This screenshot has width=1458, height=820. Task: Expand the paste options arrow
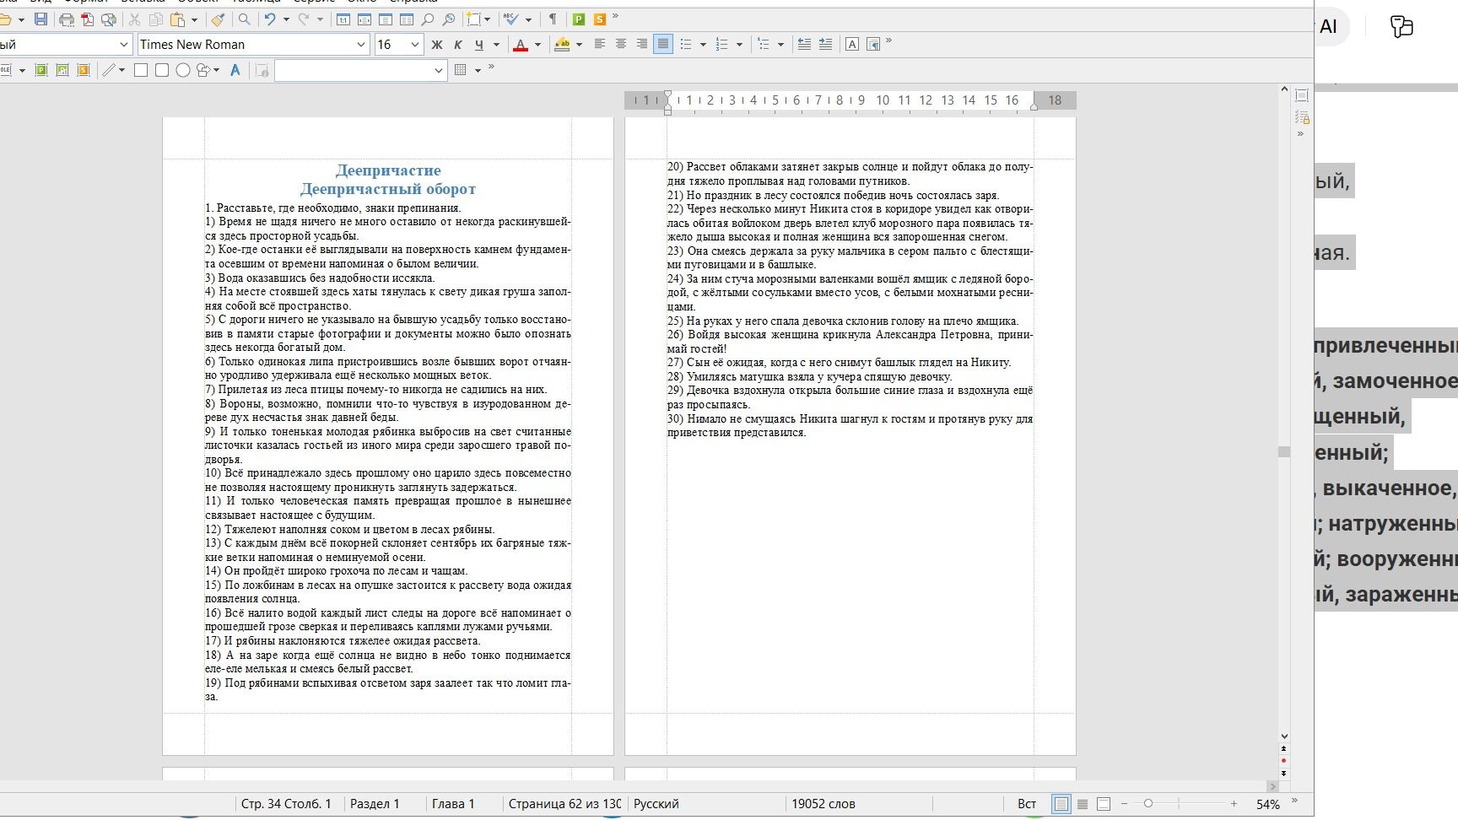pos(195,19)
